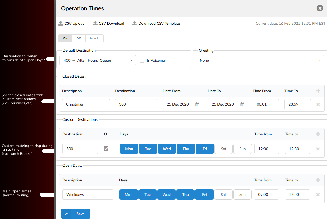Enable the Is Voicemail checkbox
327x219 pixels.
(x=142, y=60)
